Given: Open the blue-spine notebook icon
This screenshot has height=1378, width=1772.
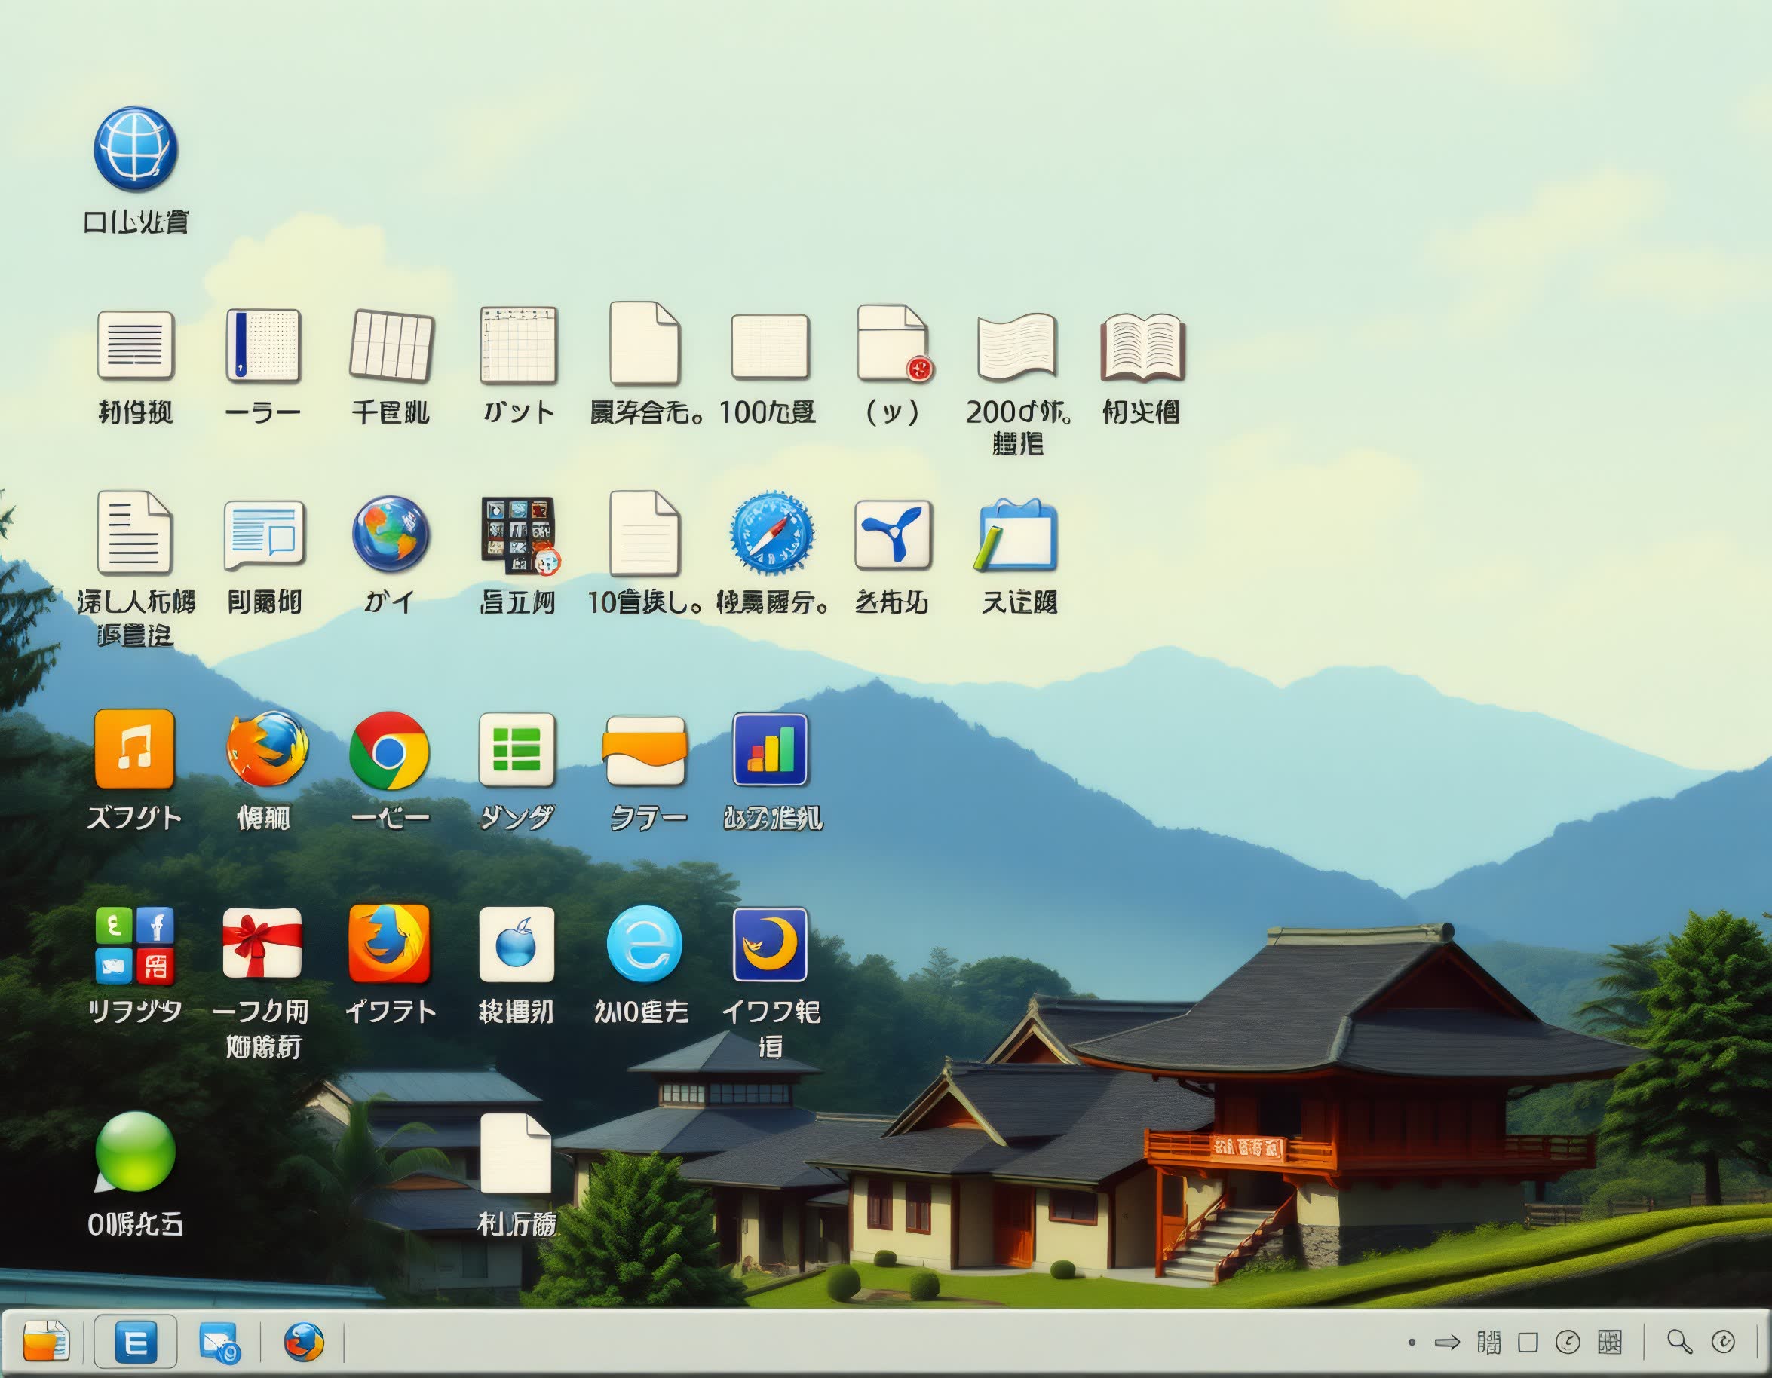Looking at the screenshot, I should tap(263, 344).
